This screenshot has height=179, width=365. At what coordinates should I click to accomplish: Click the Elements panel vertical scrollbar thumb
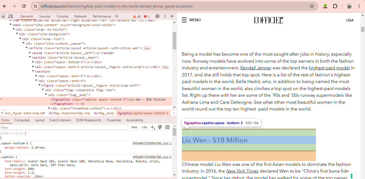tap(174, 40)
